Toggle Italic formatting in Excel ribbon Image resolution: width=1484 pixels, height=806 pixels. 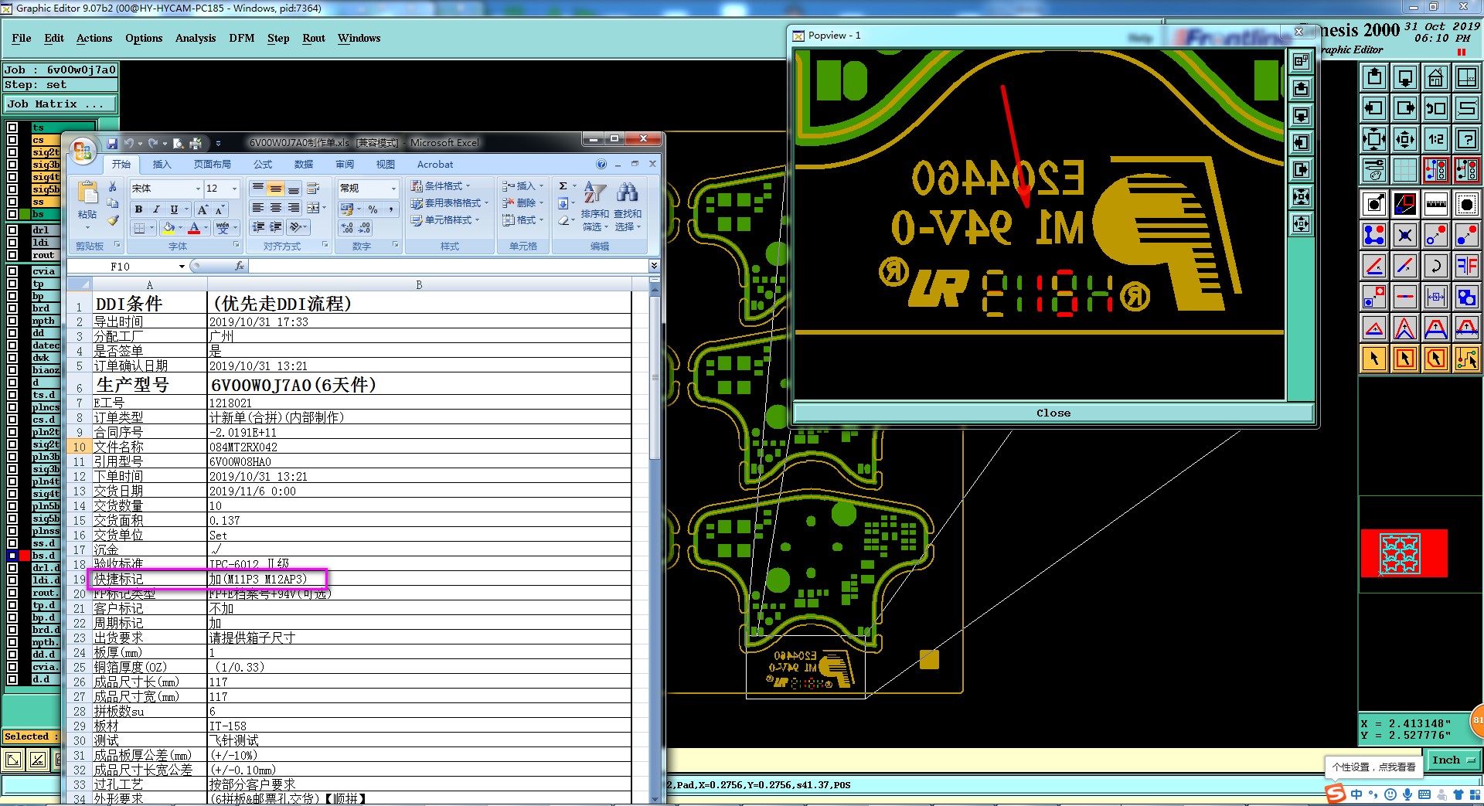(x=156, y=209)
